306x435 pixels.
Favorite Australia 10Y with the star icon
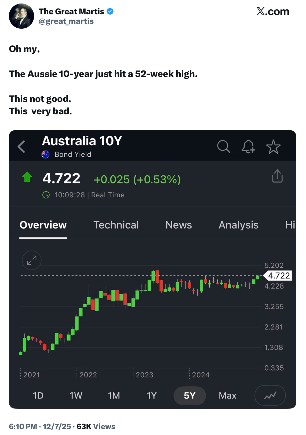point(273,147)
